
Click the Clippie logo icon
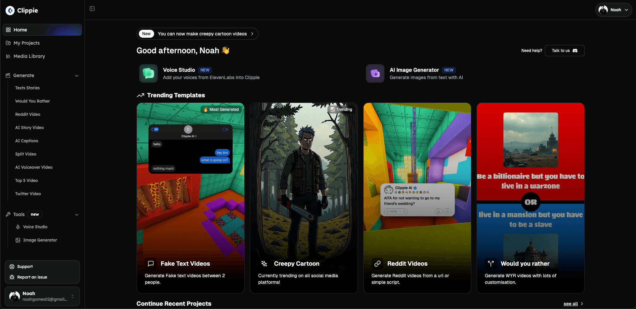point(10,11)
